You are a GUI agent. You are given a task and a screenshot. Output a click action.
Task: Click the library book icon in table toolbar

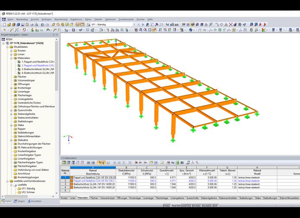tap(162, 162)
